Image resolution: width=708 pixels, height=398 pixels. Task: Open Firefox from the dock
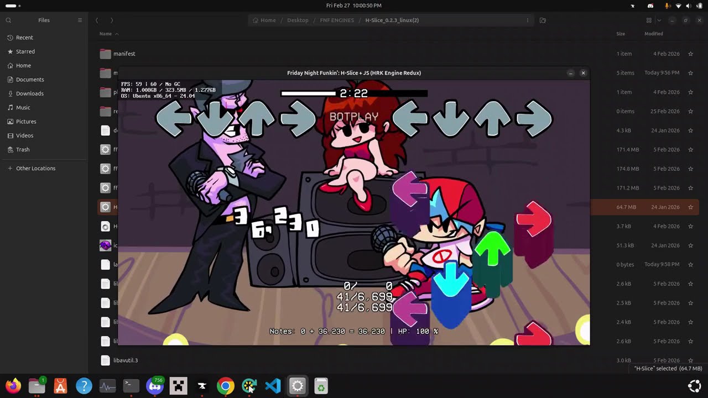click(x=13, y=386)
